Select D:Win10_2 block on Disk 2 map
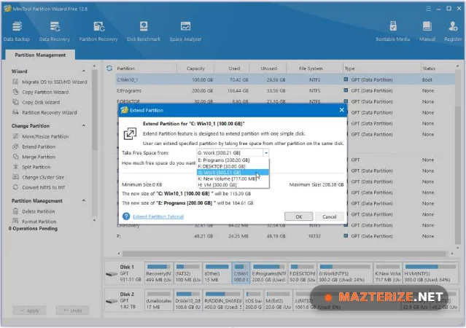Screen dimensions: 466x328 click(188, 300)
